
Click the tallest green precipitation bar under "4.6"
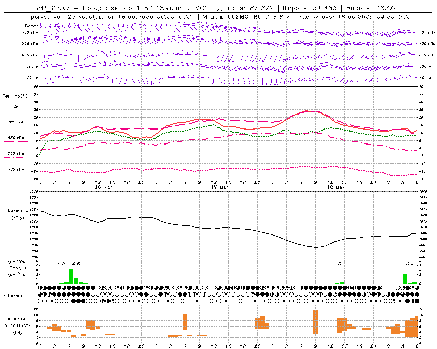point(71,276)
